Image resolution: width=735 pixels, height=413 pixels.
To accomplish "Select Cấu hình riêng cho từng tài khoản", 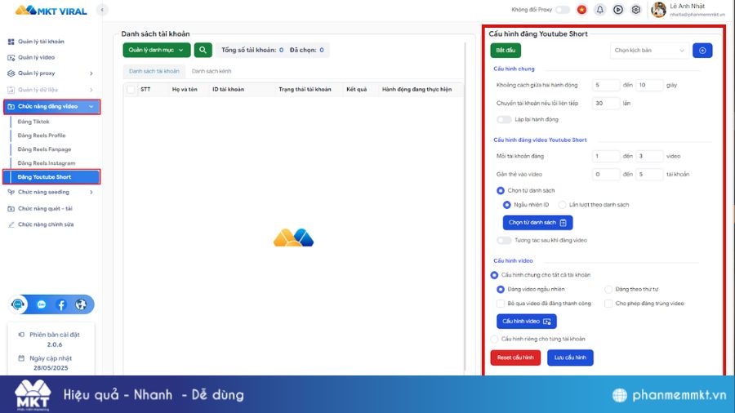I will tap(494, 339).
